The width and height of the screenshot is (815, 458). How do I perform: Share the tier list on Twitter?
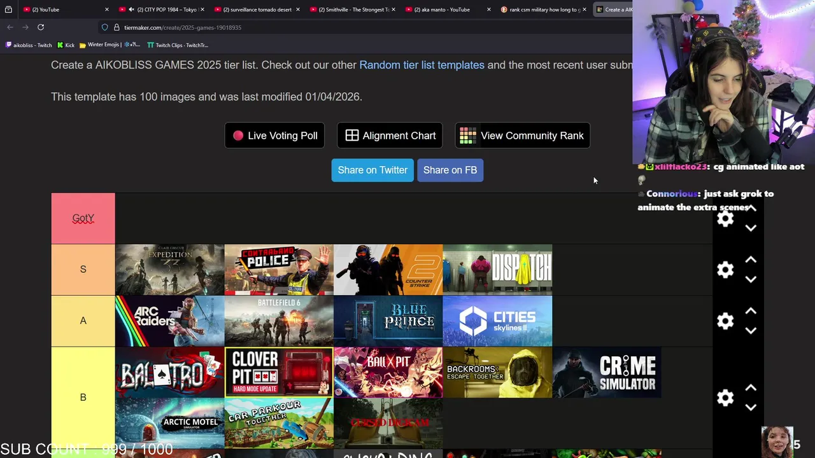372,170
